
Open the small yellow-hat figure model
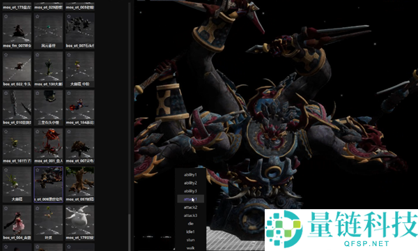pos(80,69)
